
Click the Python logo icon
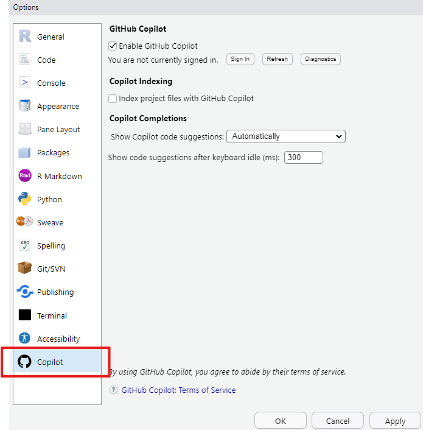coord(25,199)
